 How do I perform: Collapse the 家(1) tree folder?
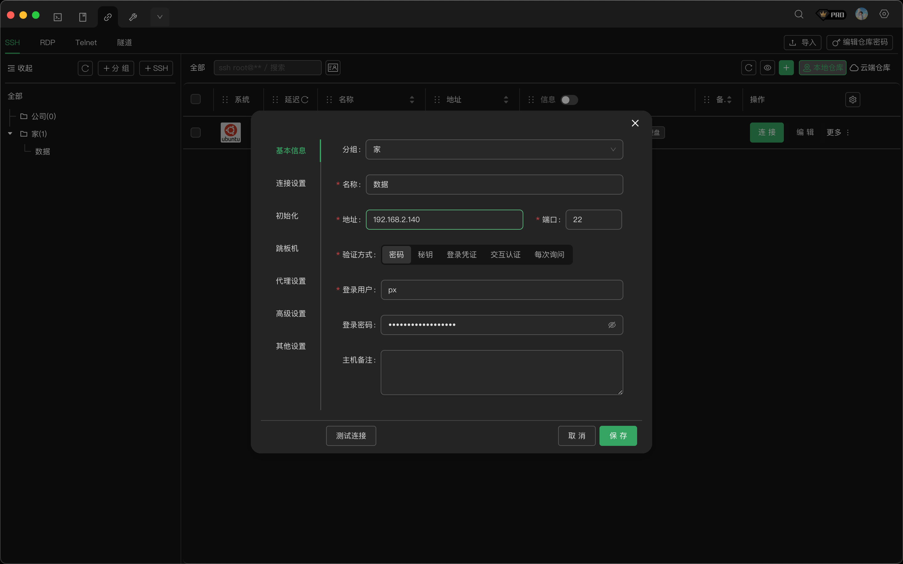tap(10, 133)
